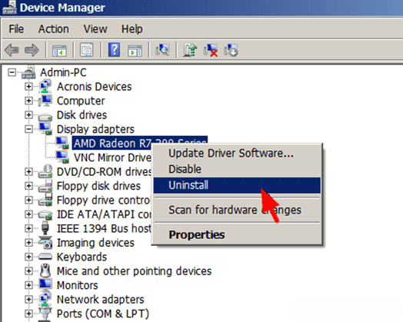Click the Forward arrow toolbar icon
Viewport: 403px width, 322px height.
click(32, 50)
